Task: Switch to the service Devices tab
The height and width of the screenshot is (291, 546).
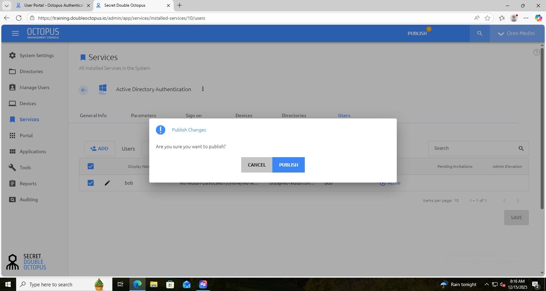Action: (x=244, y=115)
